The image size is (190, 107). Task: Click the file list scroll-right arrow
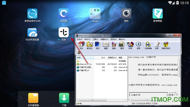(126, 100)
